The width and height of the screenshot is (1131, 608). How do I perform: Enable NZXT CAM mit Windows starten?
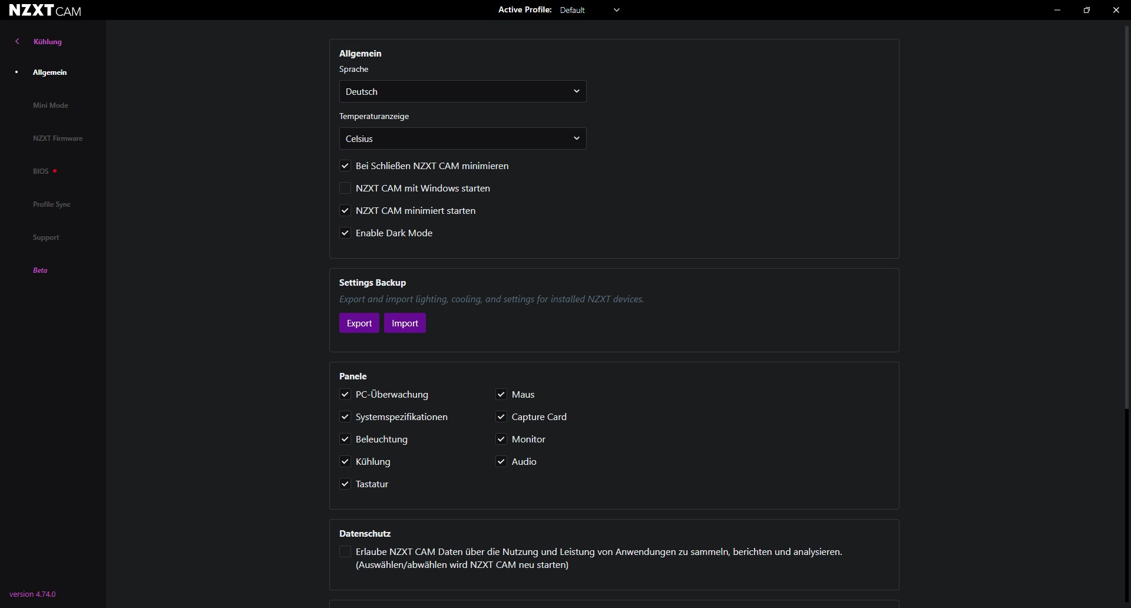[x=345, y=189]
